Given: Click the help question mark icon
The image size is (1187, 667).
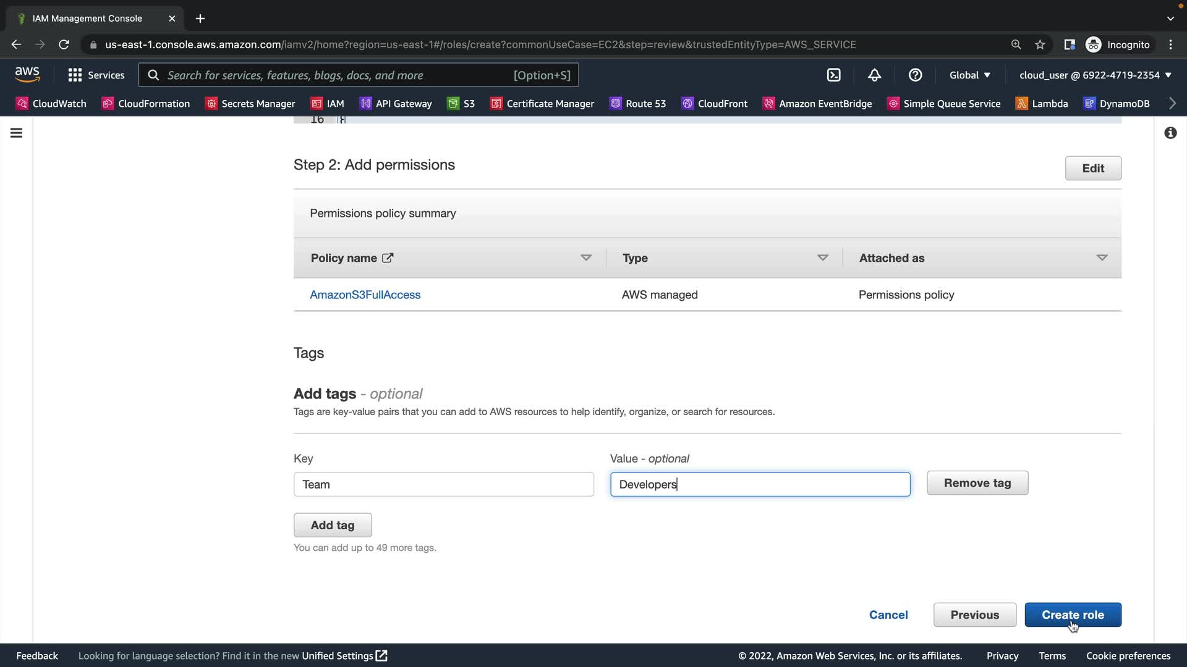Looking at the screenshot, I should (915, 75).
